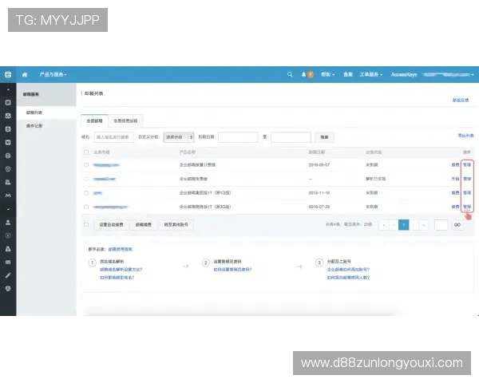Click 管理 for the 2016-05-07 row
The width and height of the screenshot is (479, 383).
467,165
